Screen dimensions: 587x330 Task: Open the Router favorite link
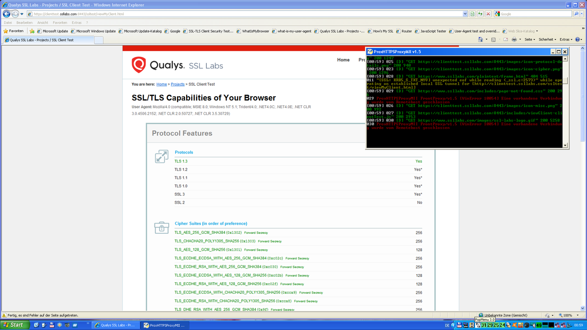[x=404, y=31]
